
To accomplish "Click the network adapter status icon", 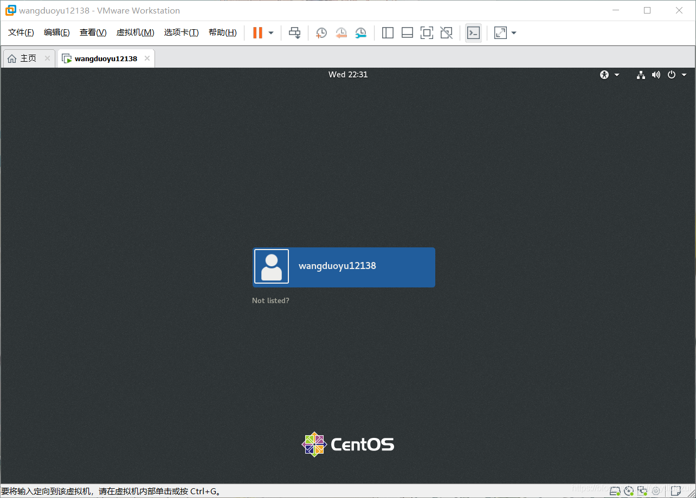I will coord(643,491).
